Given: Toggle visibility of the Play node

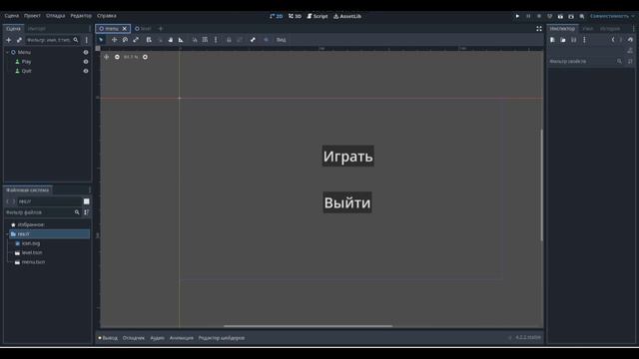Looking at the screenshot, I should point(86,62).
